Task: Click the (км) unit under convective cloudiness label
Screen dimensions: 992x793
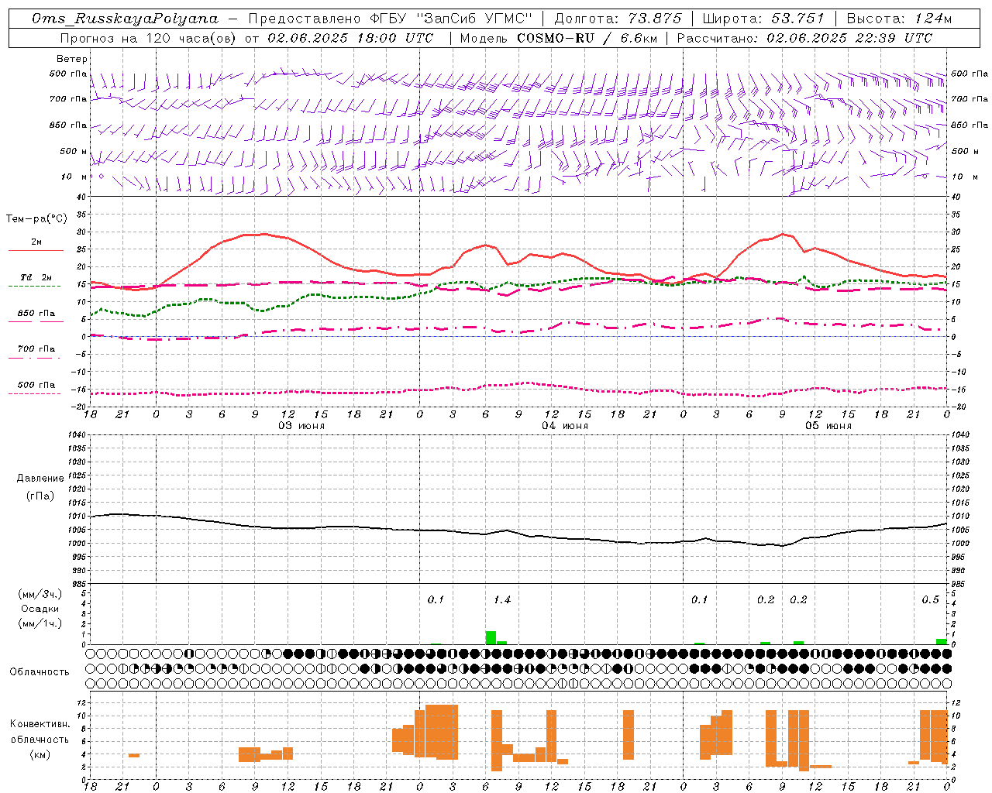Action: coord(40,754)
